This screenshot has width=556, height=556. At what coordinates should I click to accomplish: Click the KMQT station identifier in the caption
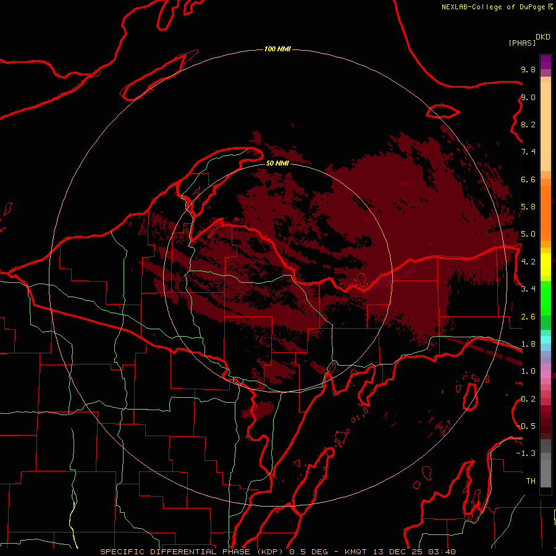point(356,552)
